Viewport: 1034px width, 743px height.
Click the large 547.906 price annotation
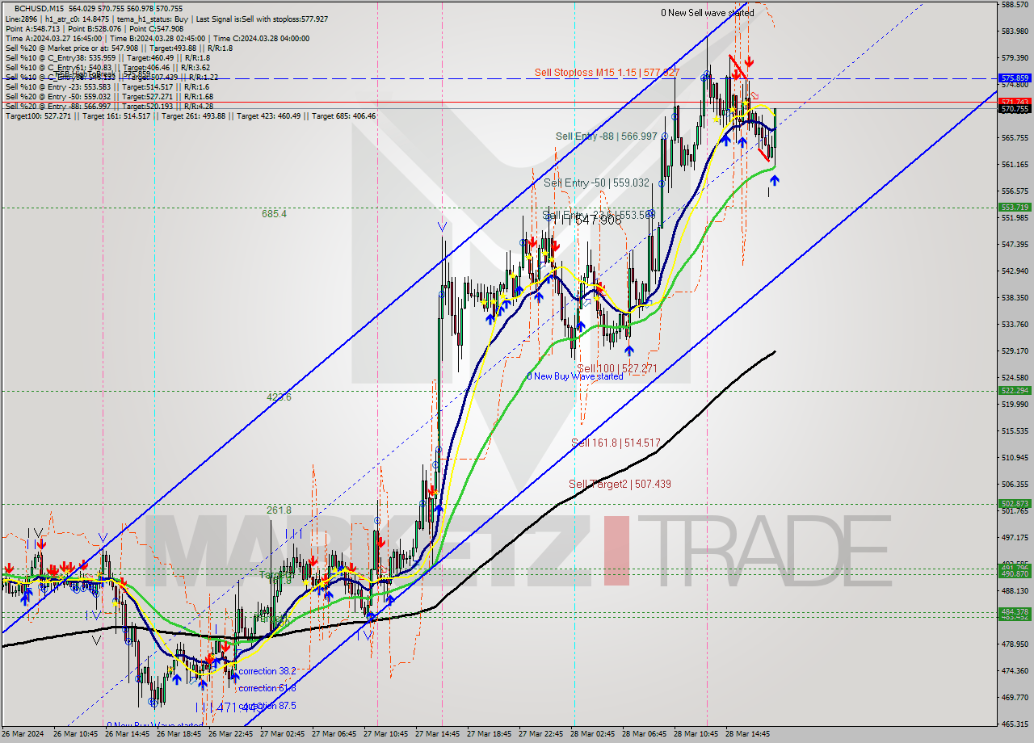point(598,220)
